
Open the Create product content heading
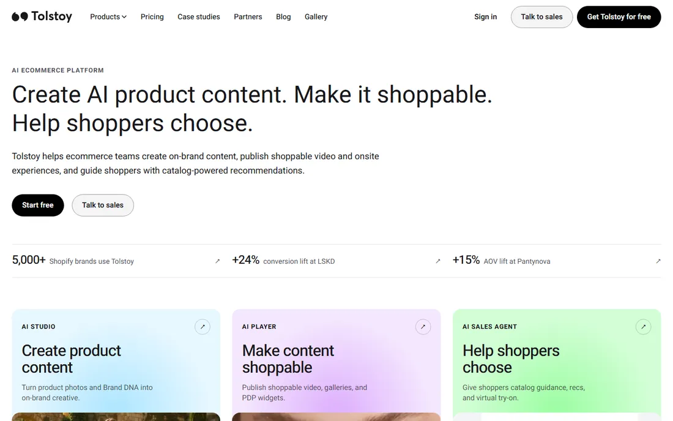click(71, 359)
